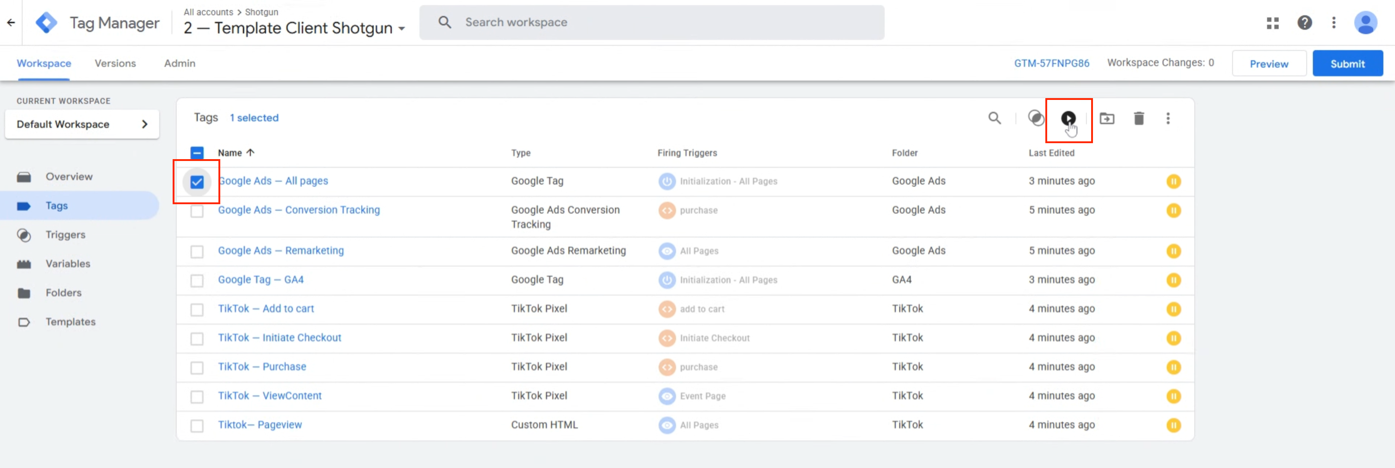Viewport: 1395px width, 468px height.
Task: Expand Default Workspace chevron
Action: point(145,124)
